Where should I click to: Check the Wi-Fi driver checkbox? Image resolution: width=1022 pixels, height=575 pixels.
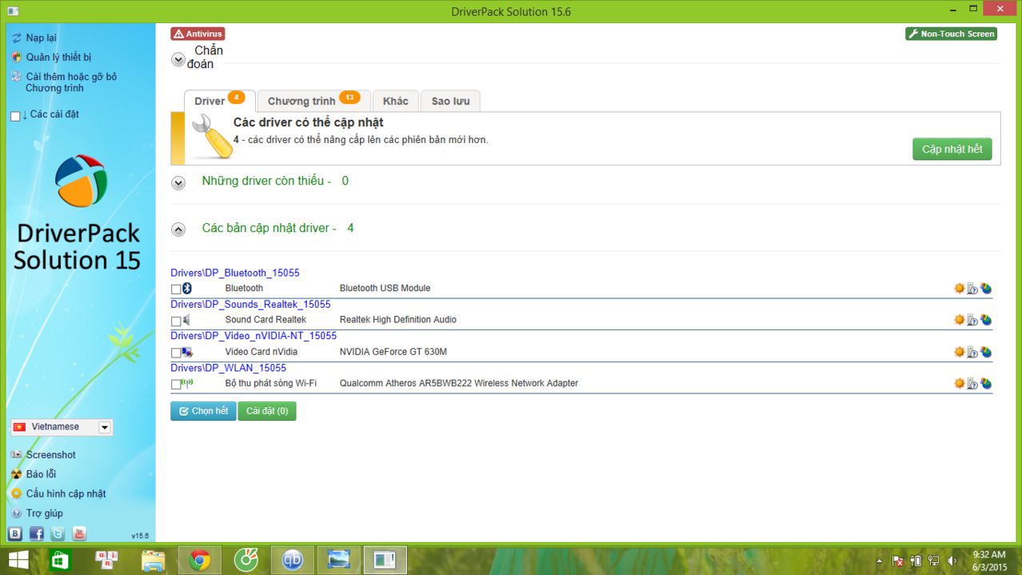tap(176, 385)
